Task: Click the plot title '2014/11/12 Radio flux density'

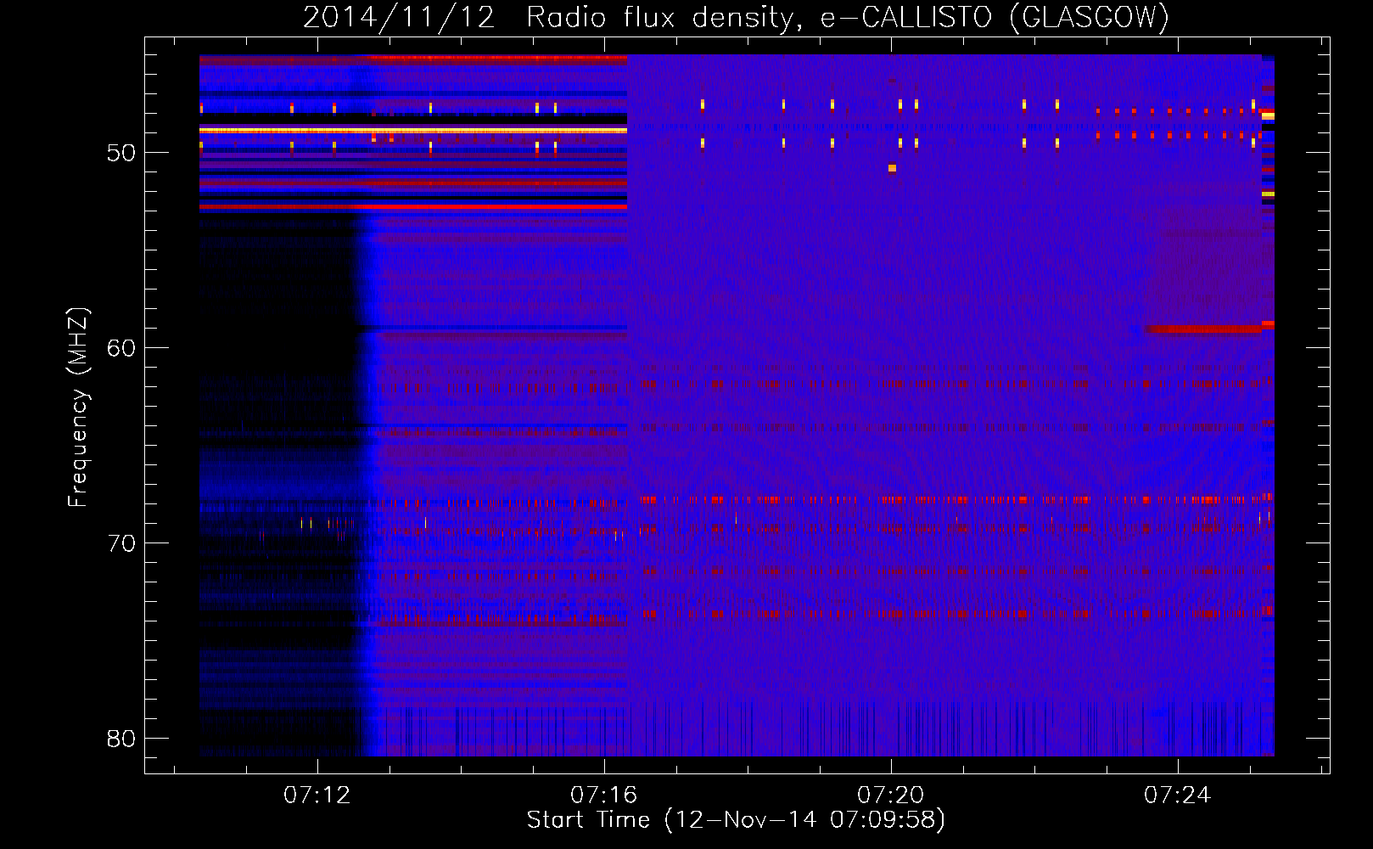Action: click(x=548, y=18)
